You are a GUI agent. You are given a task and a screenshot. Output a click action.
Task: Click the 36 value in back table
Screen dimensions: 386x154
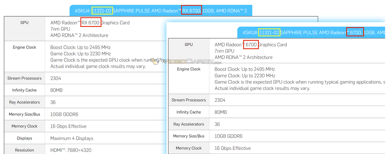pos(53,102)
